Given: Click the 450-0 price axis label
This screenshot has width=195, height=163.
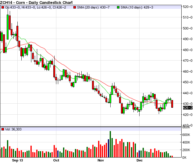Looking at the screenshot, I should tap(188, 82).
